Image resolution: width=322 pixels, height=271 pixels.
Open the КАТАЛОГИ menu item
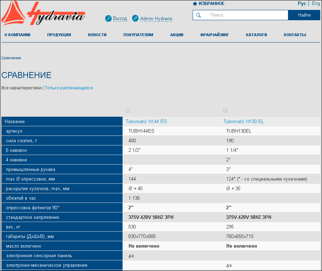pyautogui.click(x=256, y=35)
